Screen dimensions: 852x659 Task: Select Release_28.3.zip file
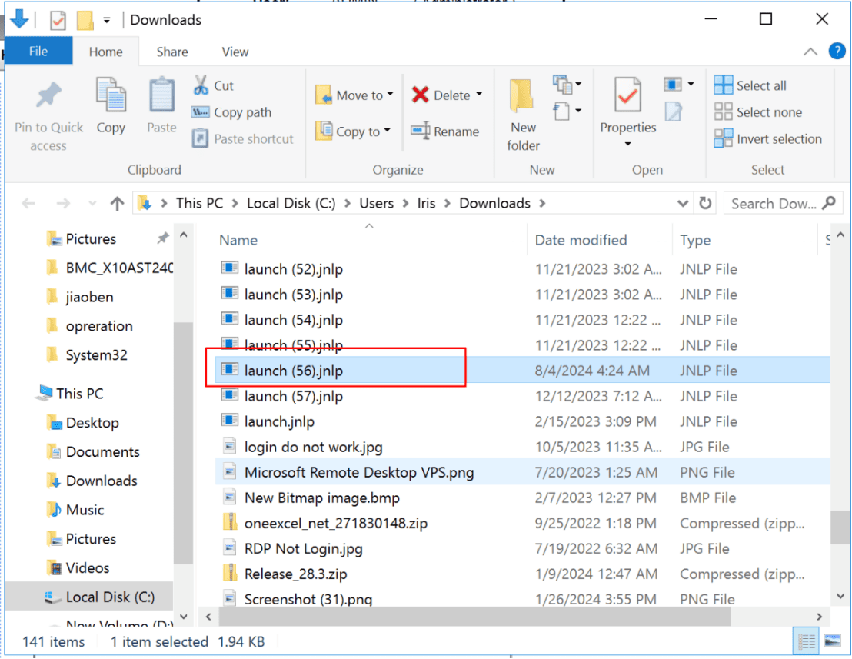click(x=523, y=574)
